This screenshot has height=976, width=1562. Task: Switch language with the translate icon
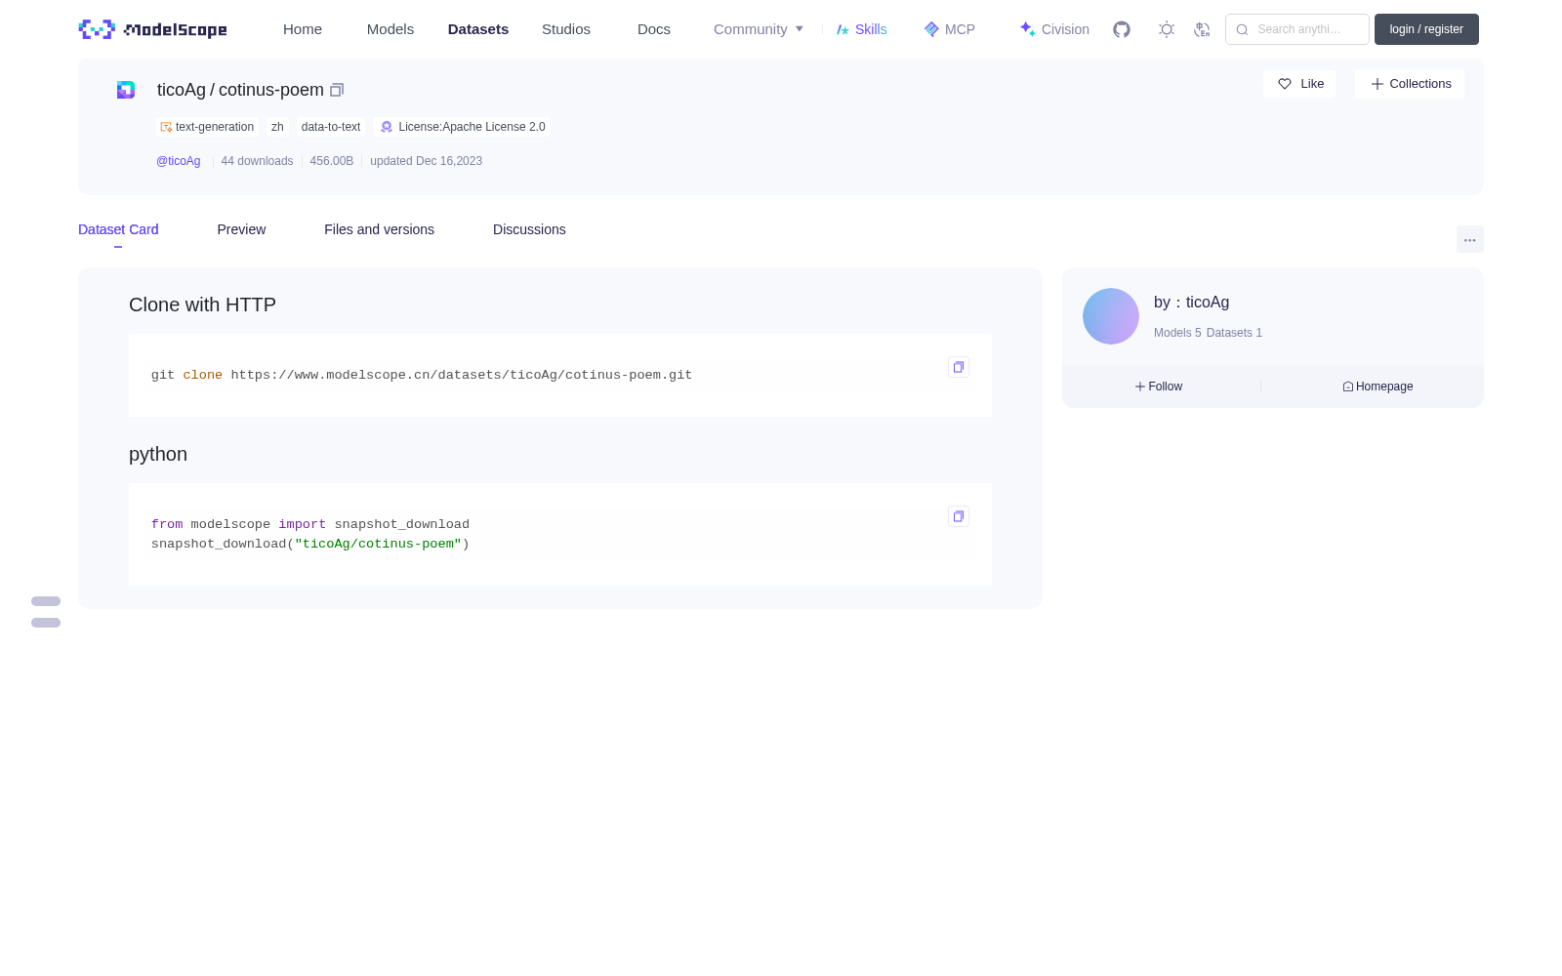point(1202,29)
